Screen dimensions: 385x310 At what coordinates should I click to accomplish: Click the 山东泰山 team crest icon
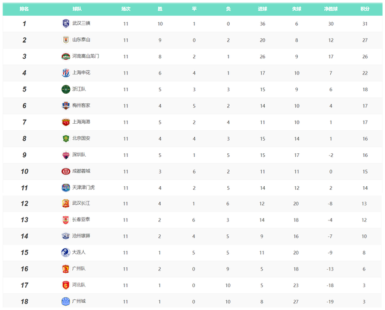[66, 40]
